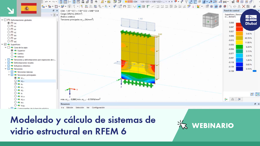
Task: Uncheck the Superficies checkbox
Action: coord(5,44)
